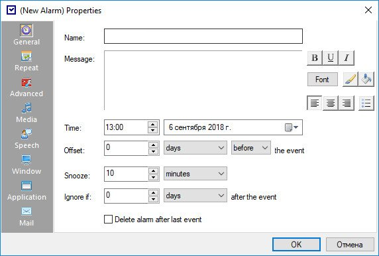Decrease the Ignore if value with down arrow
This screenshot has height=256, width=379.
(x=153, y=199)
